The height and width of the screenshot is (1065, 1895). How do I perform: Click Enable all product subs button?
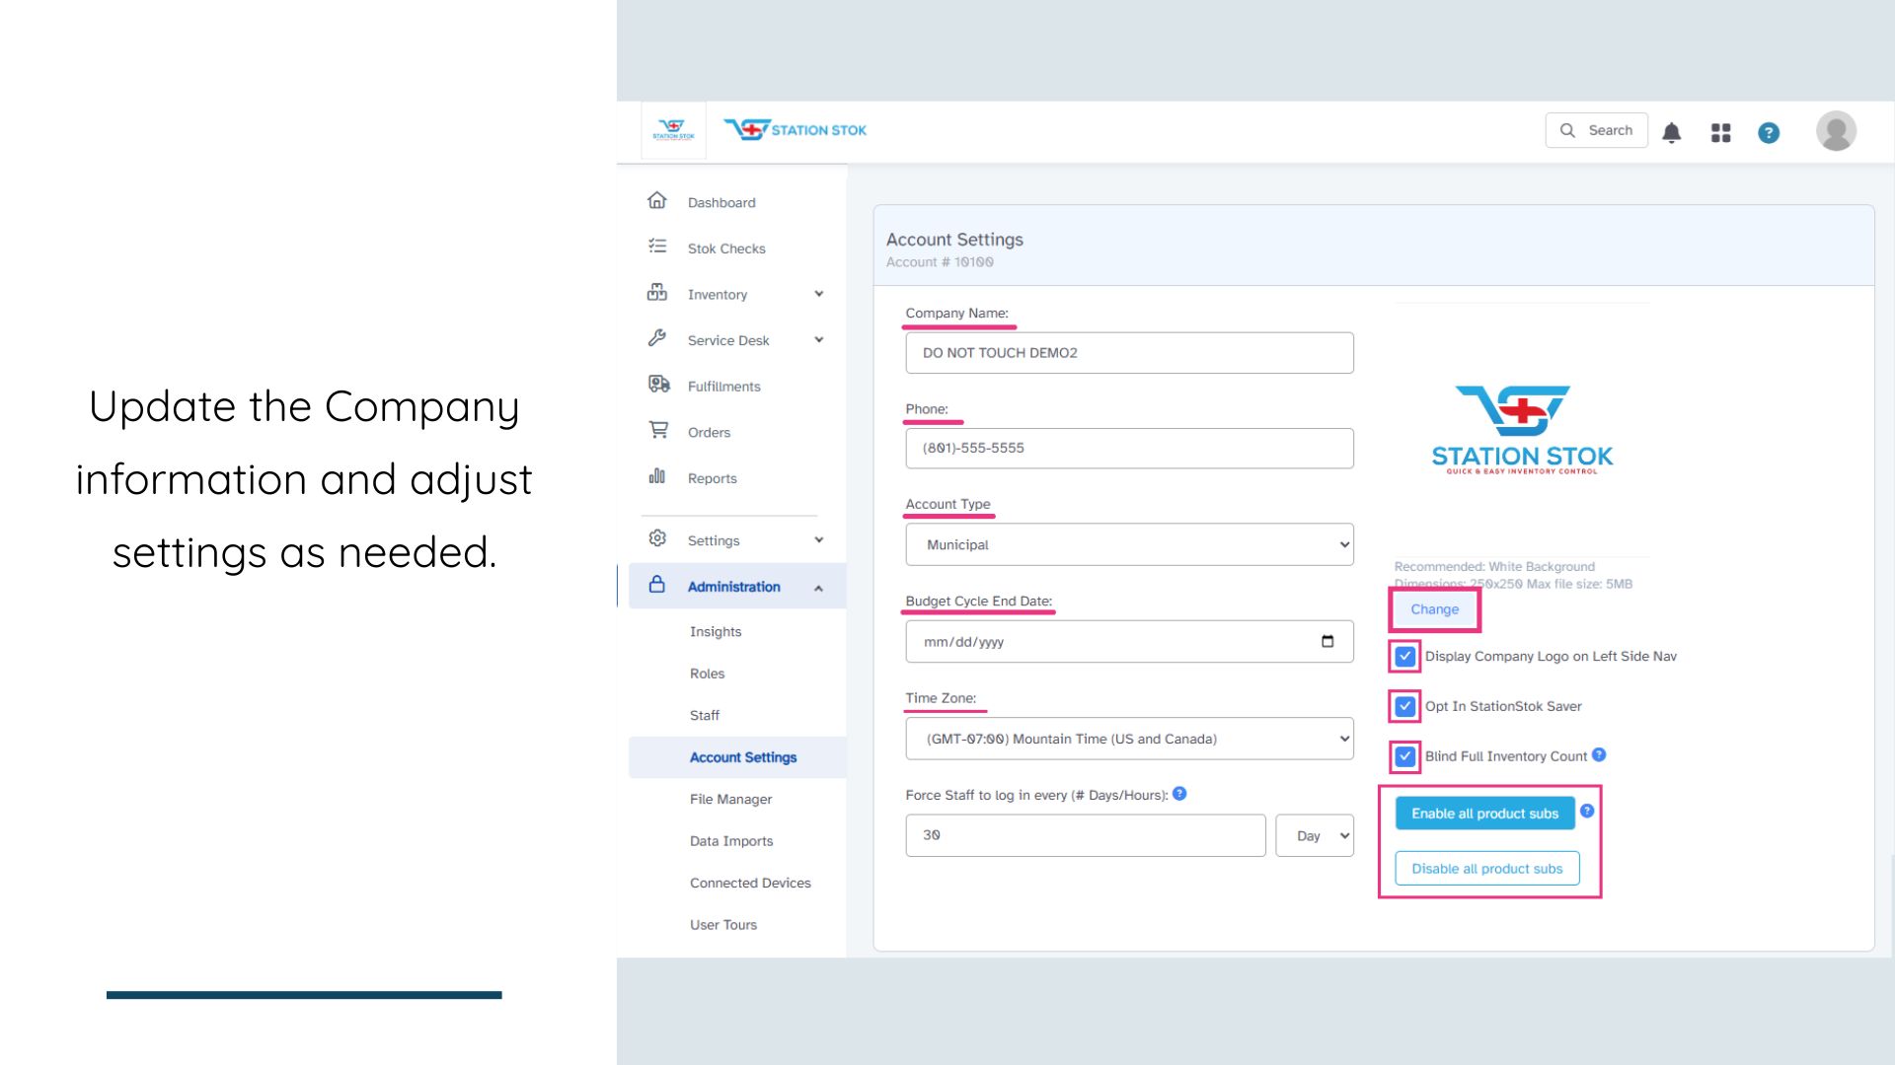1484,814
